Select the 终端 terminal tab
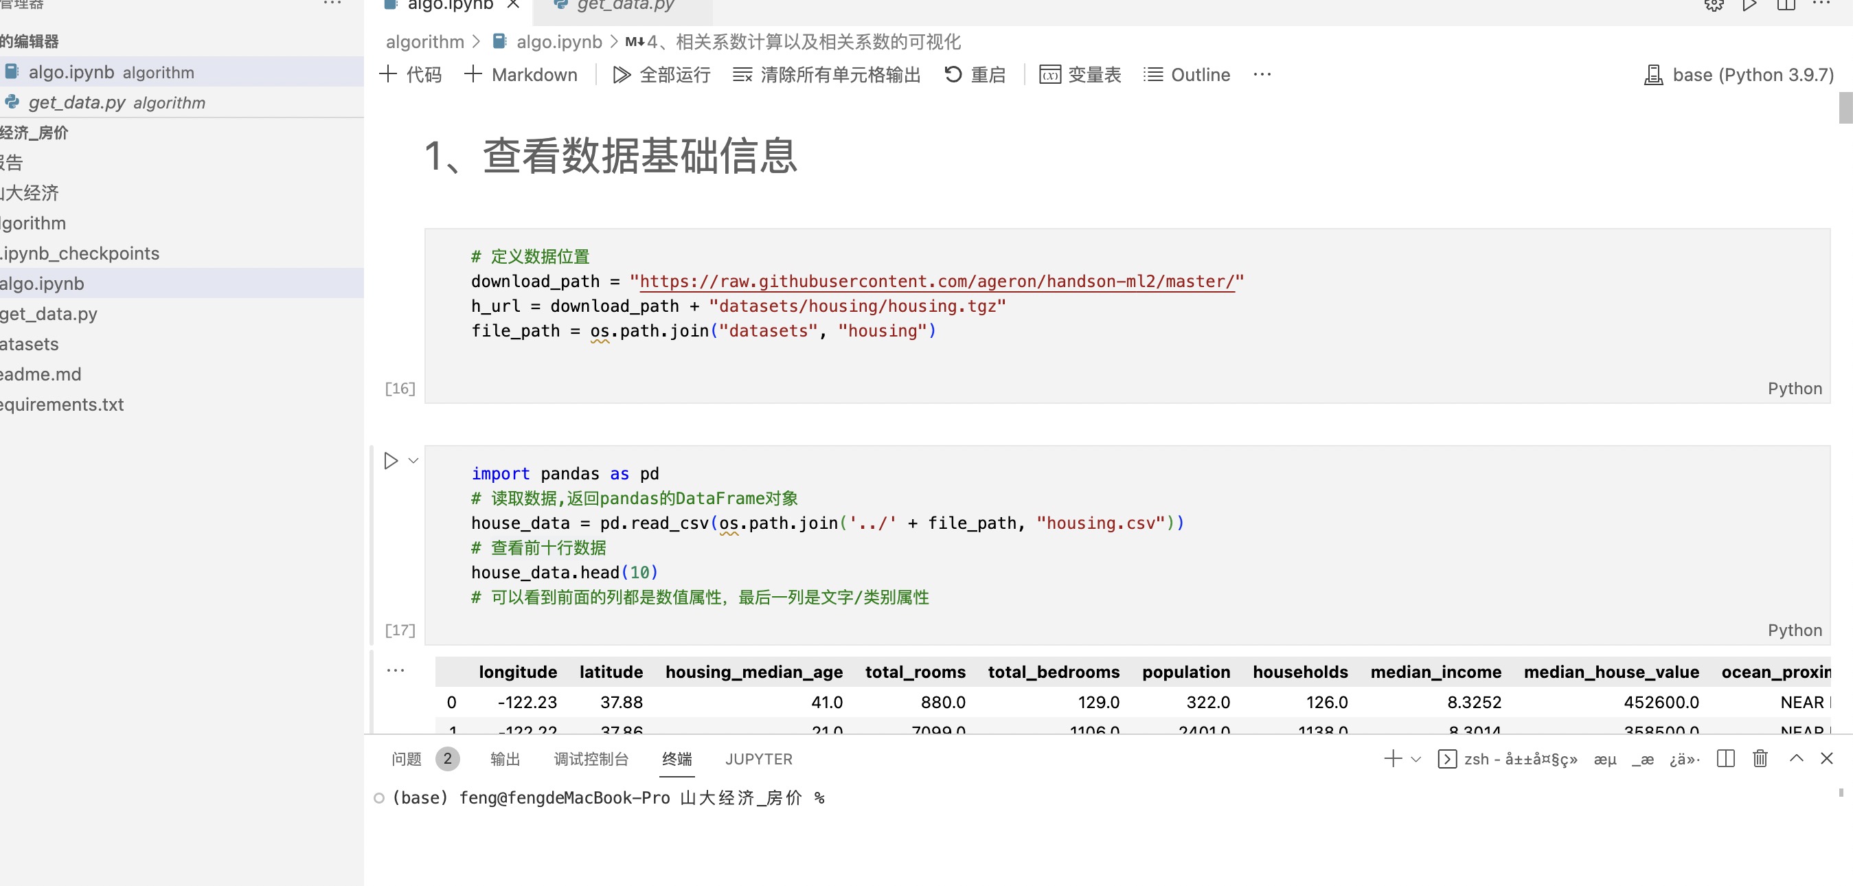The height and width of the screenshot is (886, 1853). (677, 759)
